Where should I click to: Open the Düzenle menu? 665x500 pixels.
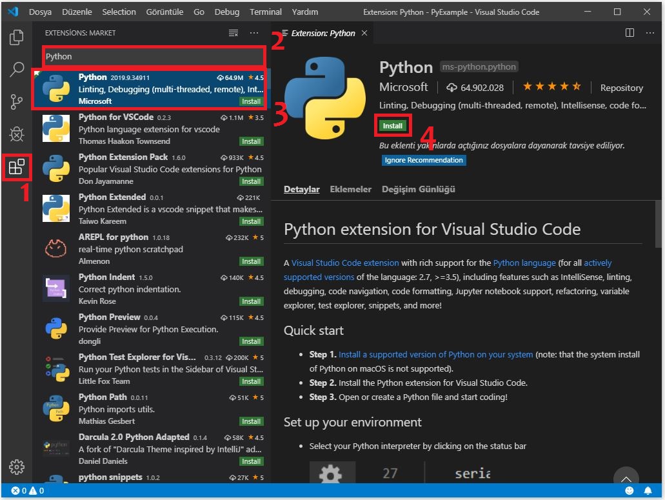click(77, 12)
